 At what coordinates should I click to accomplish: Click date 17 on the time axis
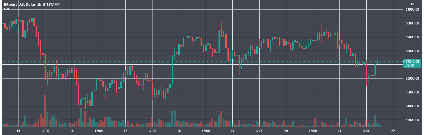pos(125,131)
